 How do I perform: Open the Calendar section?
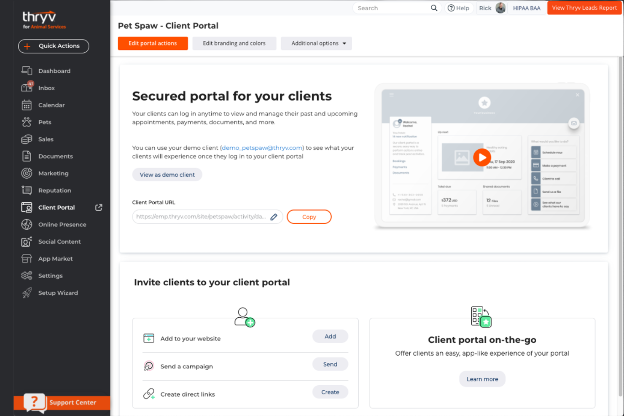[x=51, y=105]
